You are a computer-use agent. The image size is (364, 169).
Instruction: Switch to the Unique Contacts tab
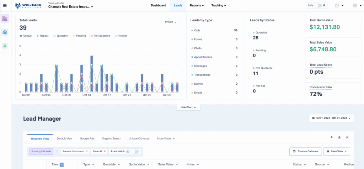139,138
